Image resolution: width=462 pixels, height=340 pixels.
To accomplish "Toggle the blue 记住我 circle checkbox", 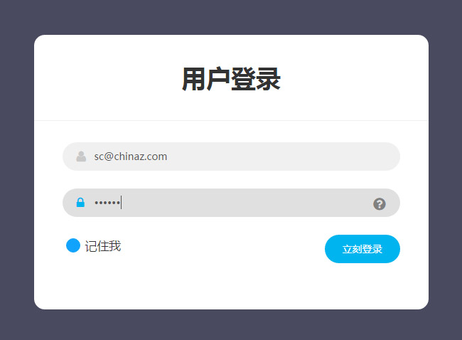I will [73, 245].
